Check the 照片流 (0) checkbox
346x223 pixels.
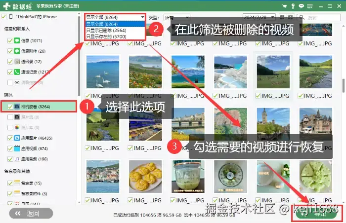click(10, 117)
